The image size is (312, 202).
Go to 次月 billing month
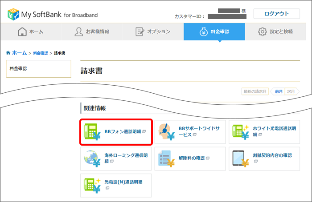[x=292, y=91]
